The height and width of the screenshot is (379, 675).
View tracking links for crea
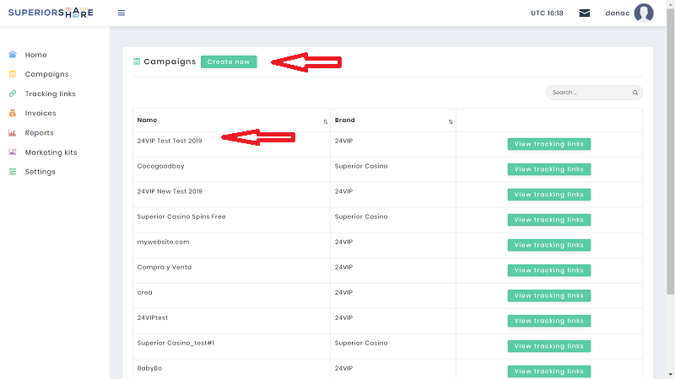[549, 296]
